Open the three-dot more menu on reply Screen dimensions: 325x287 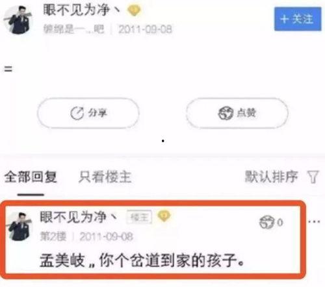pyautogui.click(x=314, y=221)
